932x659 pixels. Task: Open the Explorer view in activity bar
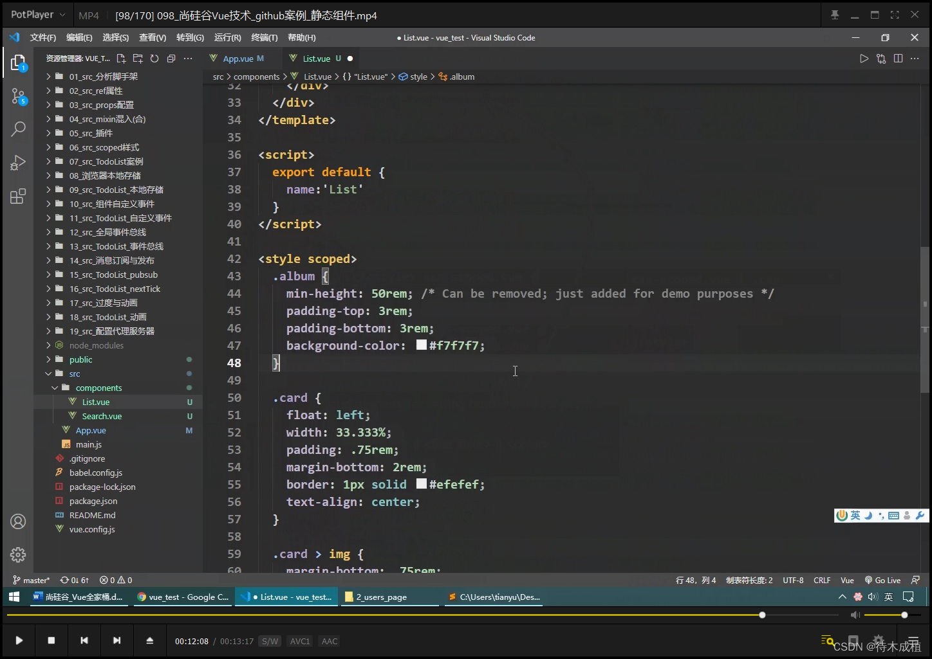[x=18, y=62]
